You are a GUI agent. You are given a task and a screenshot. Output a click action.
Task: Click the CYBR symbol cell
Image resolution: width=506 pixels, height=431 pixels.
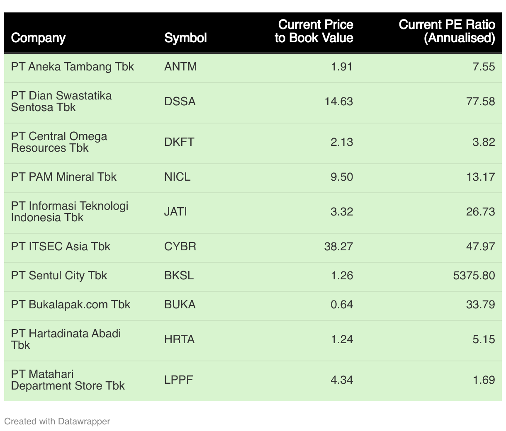click(180, 247)
